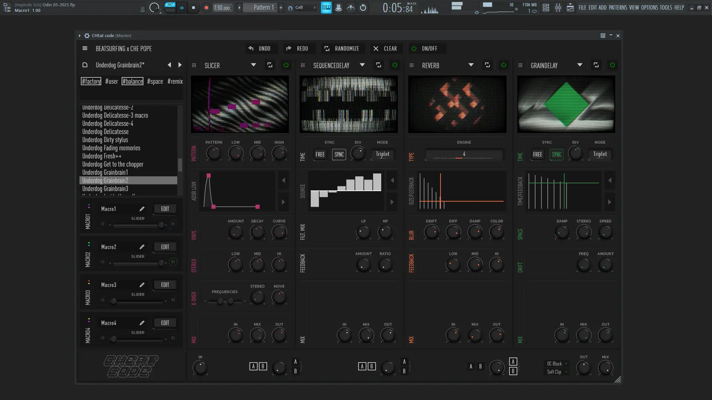
Task: Toggle the REVERB module power button
Action: (504, 65)
